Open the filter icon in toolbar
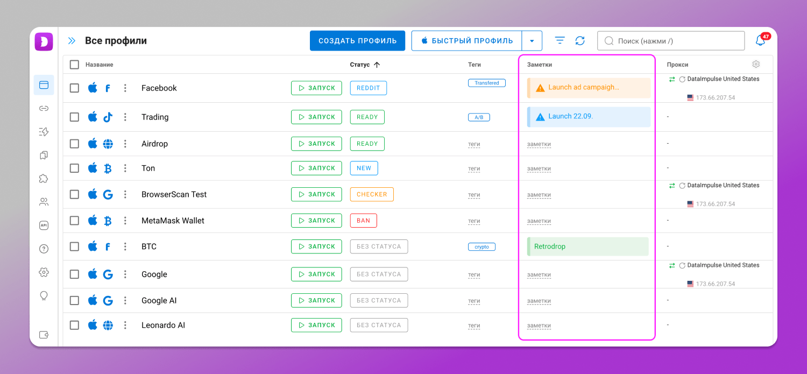Viewport: 807px width, 374px height. click(x=560, y=41)
